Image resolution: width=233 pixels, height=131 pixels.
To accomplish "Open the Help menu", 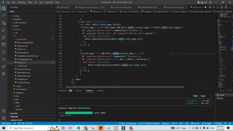I will coord(57,3).
